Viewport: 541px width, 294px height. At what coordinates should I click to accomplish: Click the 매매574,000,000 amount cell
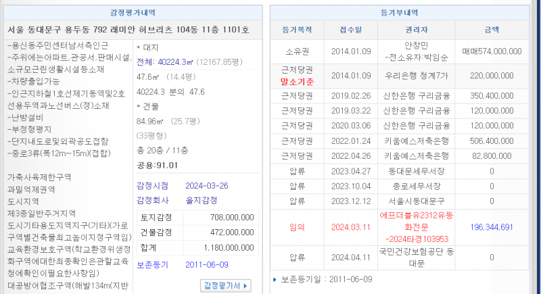(x=492, y=51)
